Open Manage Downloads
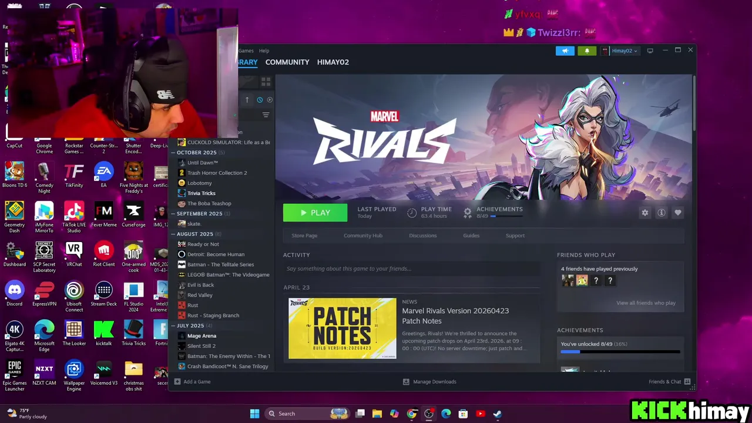Image resolution: width=752 pixels, height=423 pixels. tap(429, 382)
